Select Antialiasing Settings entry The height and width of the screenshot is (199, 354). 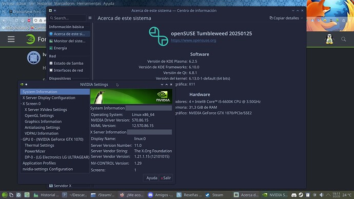pyautogui.click(x=42, y=128)
